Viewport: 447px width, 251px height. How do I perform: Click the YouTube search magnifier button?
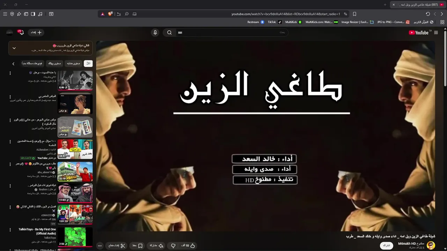[x=169, y=32]
